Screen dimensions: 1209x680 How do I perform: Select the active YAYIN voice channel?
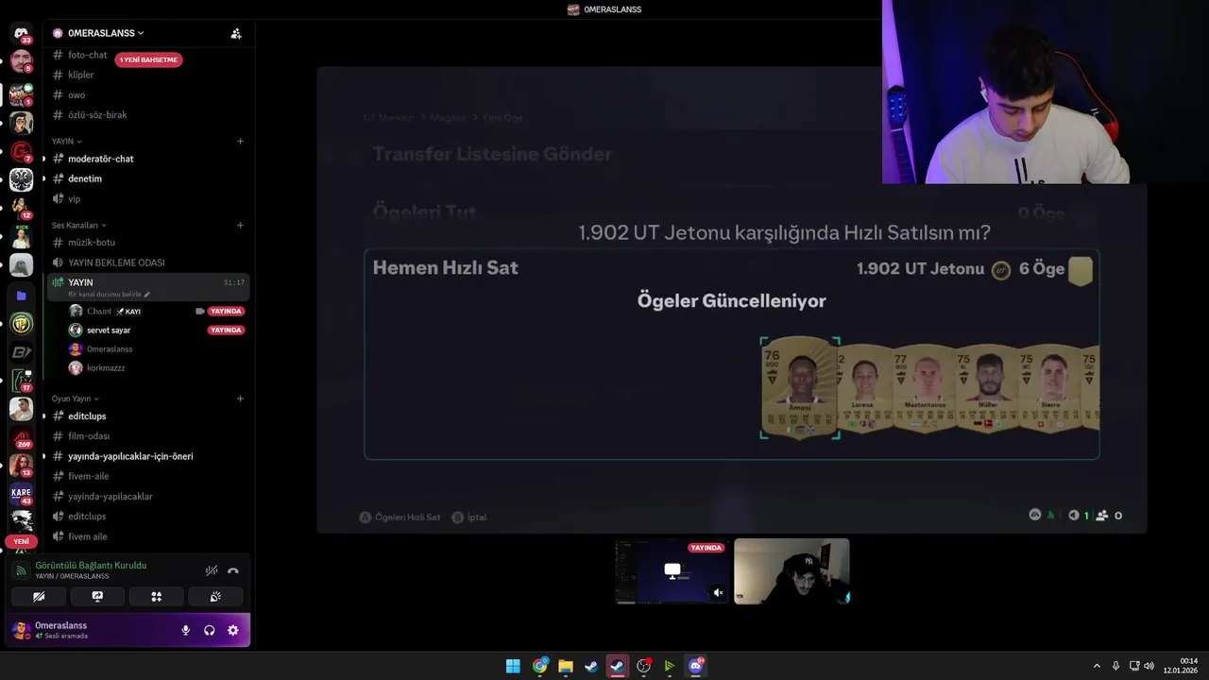point(148,286)
